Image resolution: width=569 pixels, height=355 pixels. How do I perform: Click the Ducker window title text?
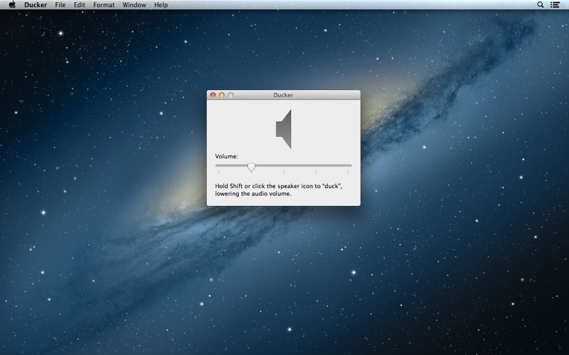pos(283,95)
